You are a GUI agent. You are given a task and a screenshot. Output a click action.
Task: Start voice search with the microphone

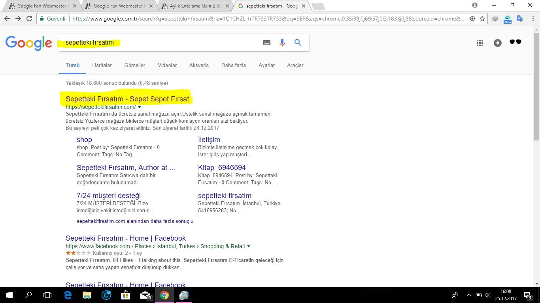(x=282, y=43)
